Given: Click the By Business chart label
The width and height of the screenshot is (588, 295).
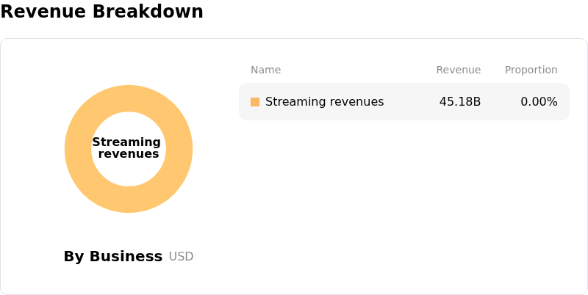Looking at the screenshot, I should point(112,256).
